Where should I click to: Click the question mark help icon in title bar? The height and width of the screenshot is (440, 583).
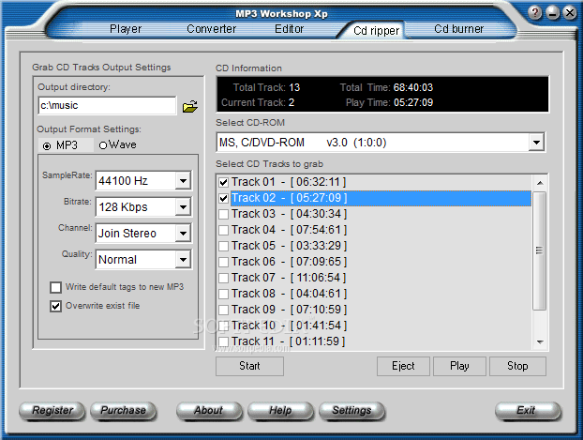point(534,13)
